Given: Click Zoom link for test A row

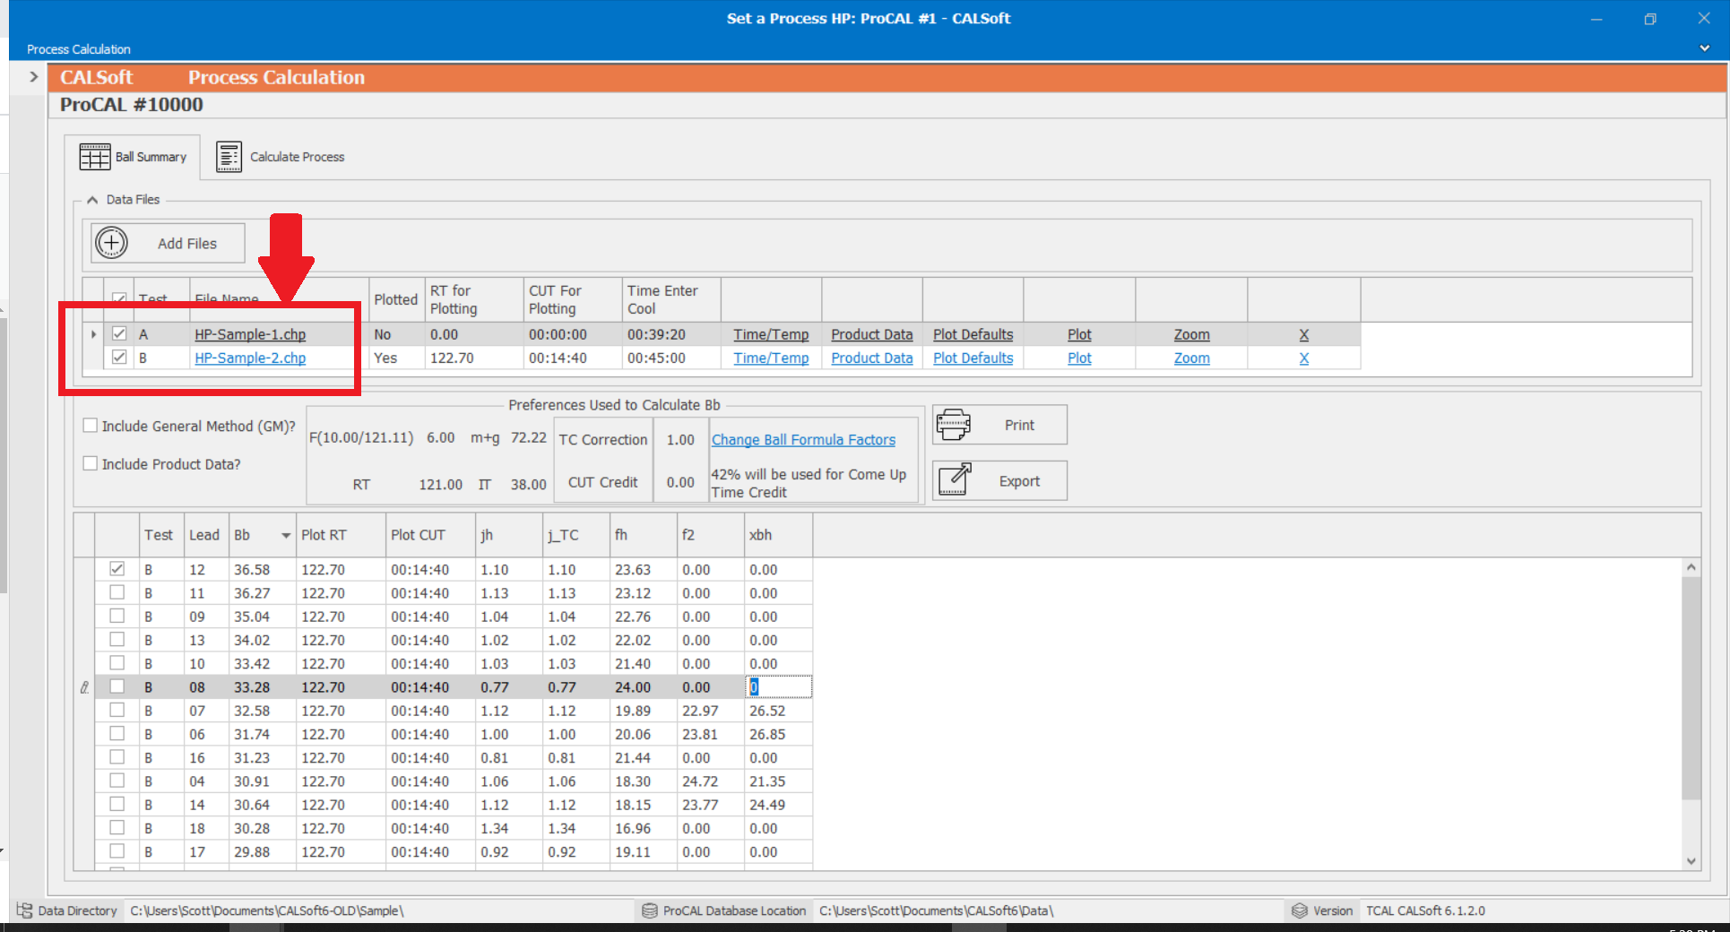Looking at the screenshot, I should click(x=1191, y=334).
